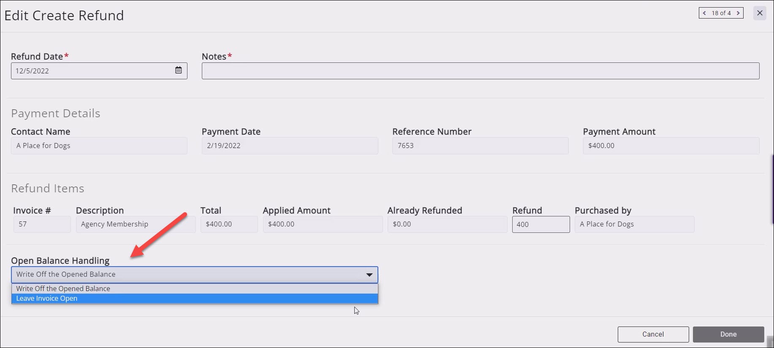The image size is (774, 348).
Task: Select the Reference Number field
Action: coord(480,146)
